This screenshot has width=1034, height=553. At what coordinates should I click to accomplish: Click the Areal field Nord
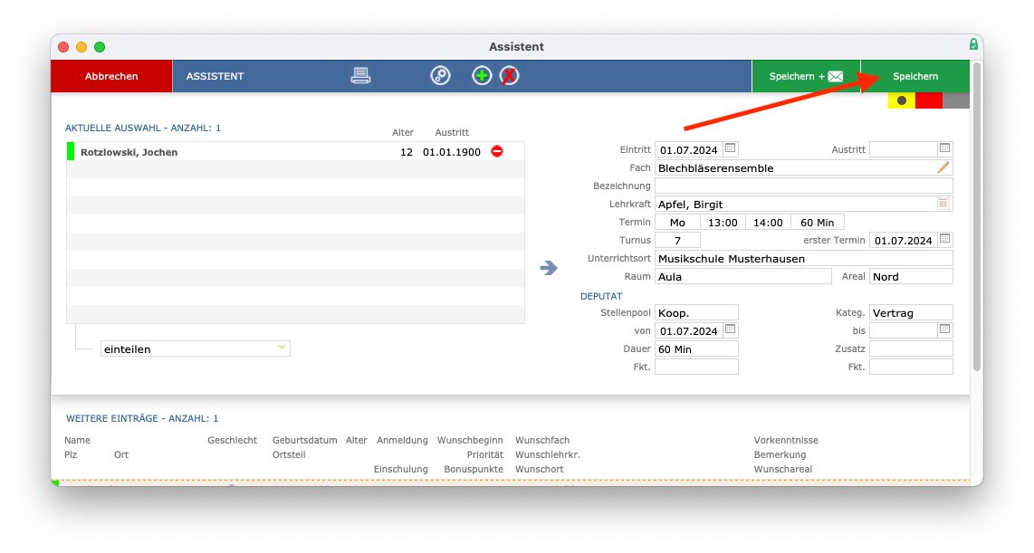point(912,276)
